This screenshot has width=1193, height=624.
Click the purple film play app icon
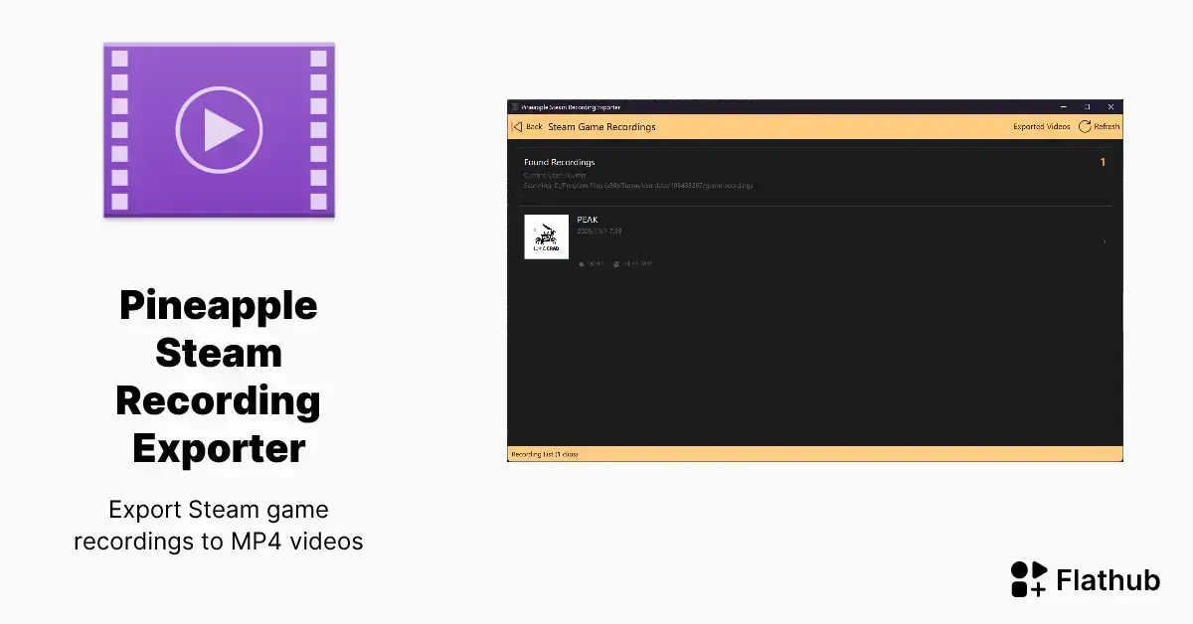click(x=219, y=130)
